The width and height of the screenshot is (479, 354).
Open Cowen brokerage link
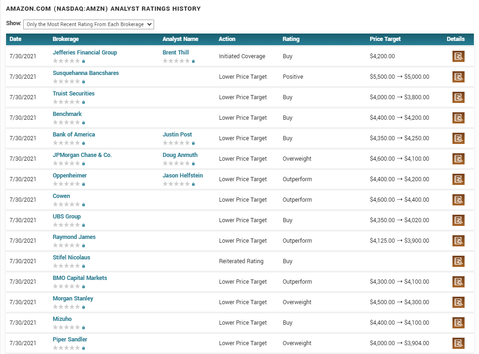(x=61, y=196)
